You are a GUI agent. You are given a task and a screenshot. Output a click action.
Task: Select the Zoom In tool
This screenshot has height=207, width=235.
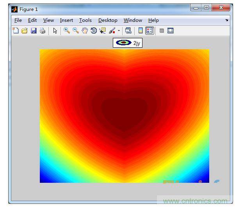(x=67, y=30)
